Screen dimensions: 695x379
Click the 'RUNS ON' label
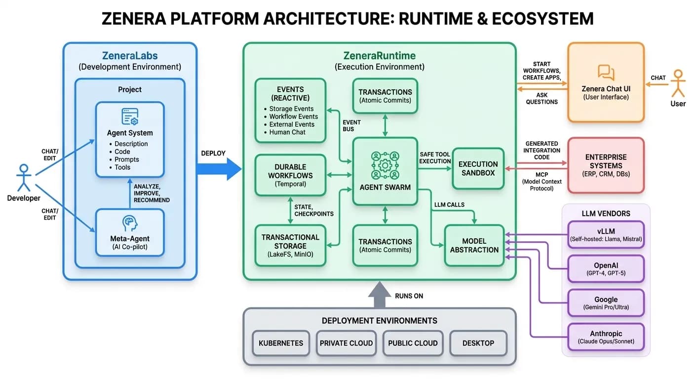409,296
